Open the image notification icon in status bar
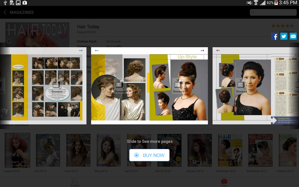The height and width of the screenshot is (187, 299). coord(18,3)
